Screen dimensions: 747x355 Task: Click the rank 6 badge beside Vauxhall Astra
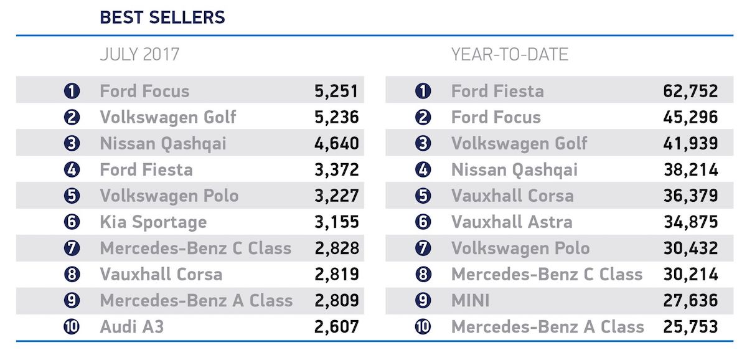tap(423, 222)
